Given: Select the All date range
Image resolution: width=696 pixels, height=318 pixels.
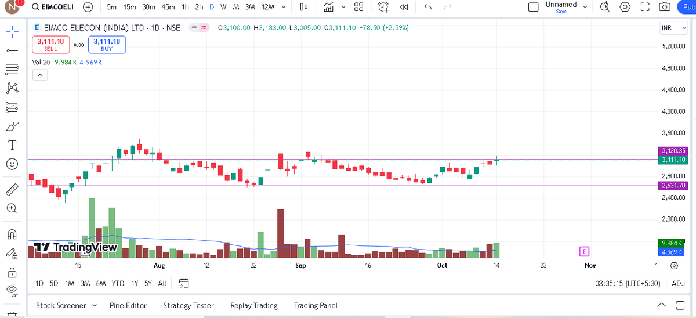Looking at the screenshot, I should click(162, 283).
